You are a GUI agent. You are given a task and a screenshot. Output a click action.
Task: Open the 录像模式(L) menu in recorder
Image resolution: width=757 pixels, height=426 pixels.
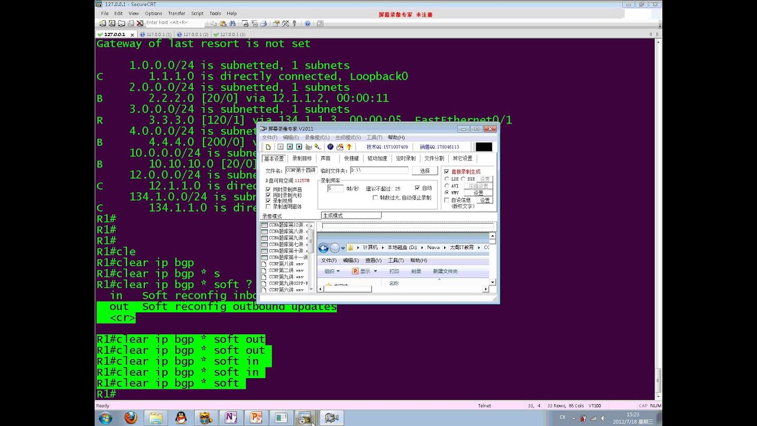(x=316, y=137)
